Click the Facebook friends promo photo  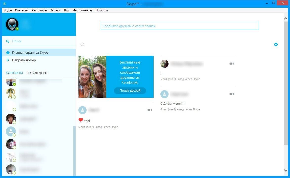92,77
